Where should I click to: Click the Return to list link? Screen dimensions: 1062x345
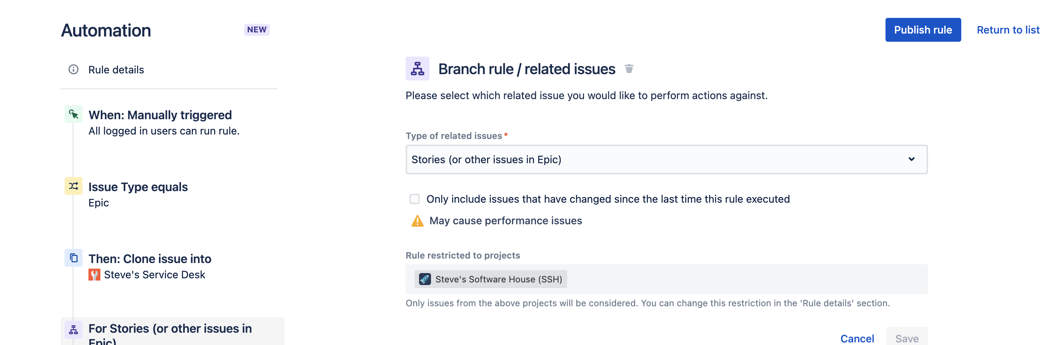click(x=1008, y=30)
